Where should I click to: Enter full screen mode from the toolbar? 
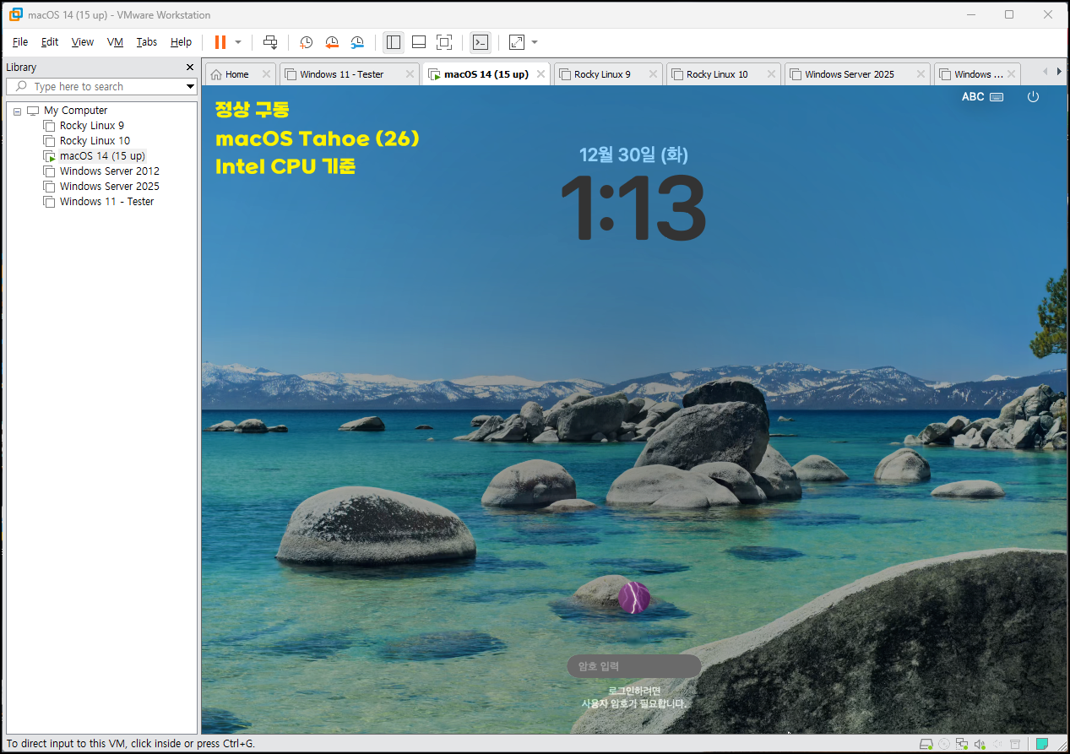point(444,42)
